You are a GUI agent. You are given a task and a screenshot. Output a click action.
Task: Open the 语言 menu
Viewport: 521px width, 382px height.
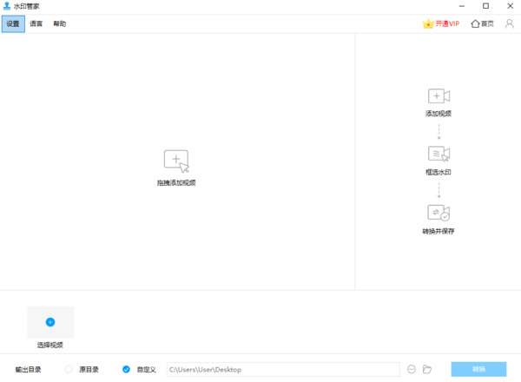point(36,24)
